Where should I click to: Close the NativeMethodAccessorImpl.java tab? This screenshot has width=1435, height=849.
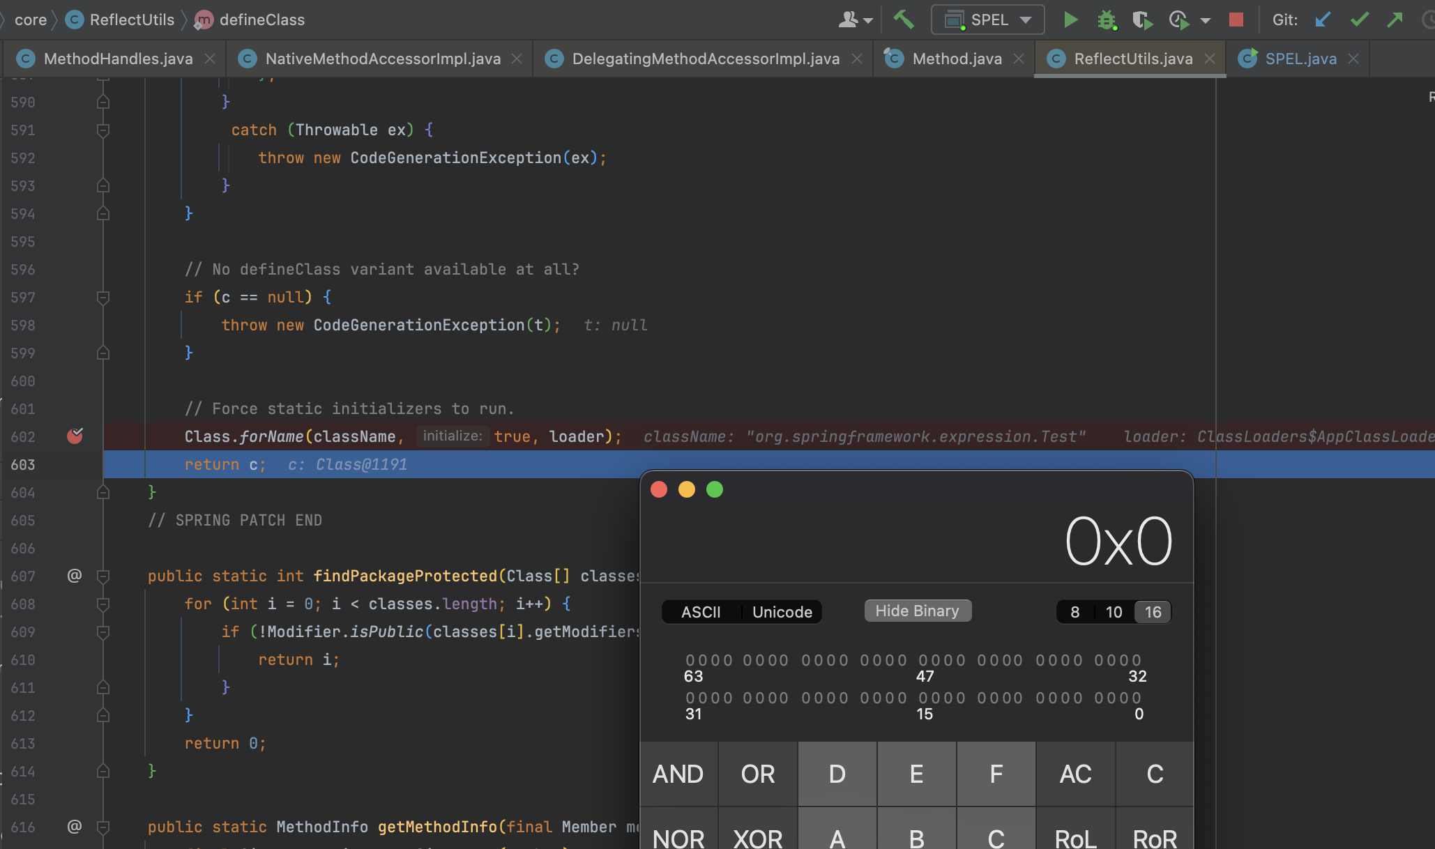click(517, 59)
